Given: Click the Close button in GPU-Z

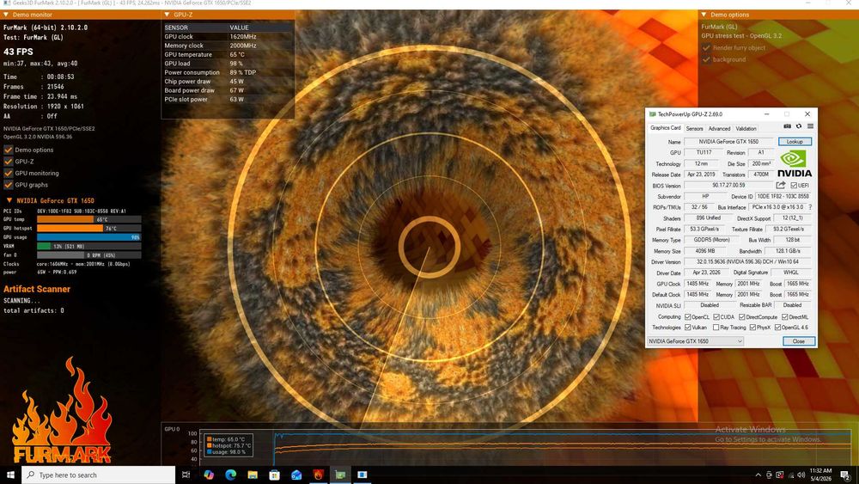Looking at the screenshot, I should click(x=799, y=341).
